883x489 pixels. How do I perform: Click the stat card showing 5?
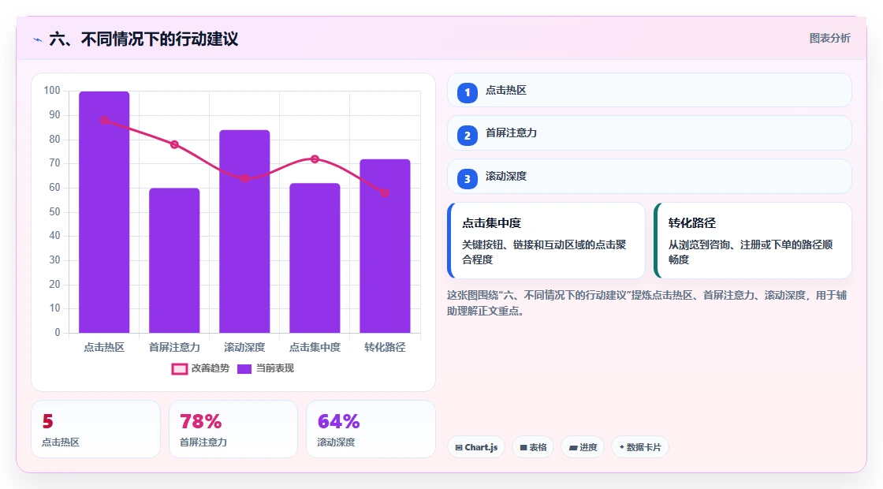coord(95,429)
